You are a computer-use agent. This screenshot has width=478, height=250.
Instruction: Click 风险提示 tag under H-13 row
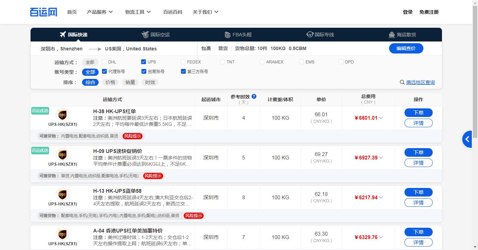pyautogui.click(x=194, y=216)
